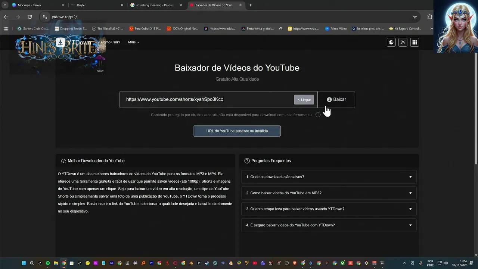The height and width of the screenshot is (269, 478).
Task: Click the info icon beside the copyright notice
Action: click(x=318, y=115)
